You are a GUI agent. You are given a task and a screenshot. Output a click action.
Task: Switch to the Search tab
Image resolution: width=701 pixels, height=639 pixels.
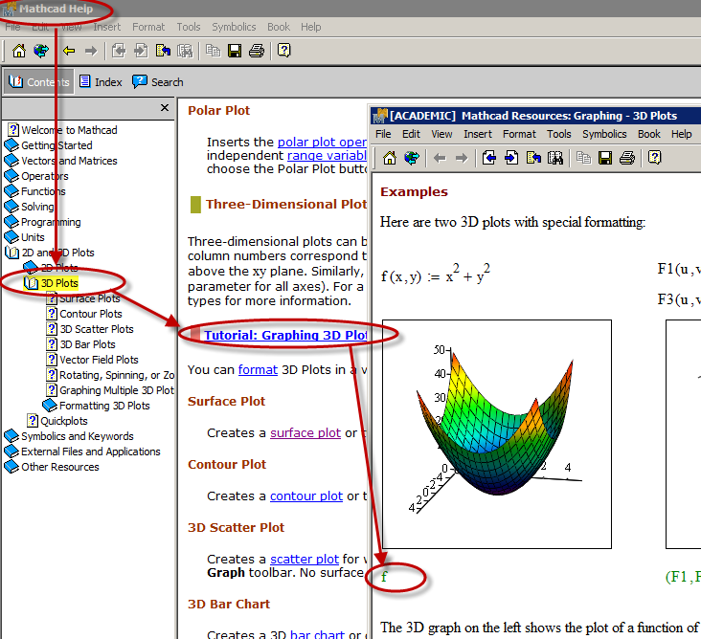(158, 82)
